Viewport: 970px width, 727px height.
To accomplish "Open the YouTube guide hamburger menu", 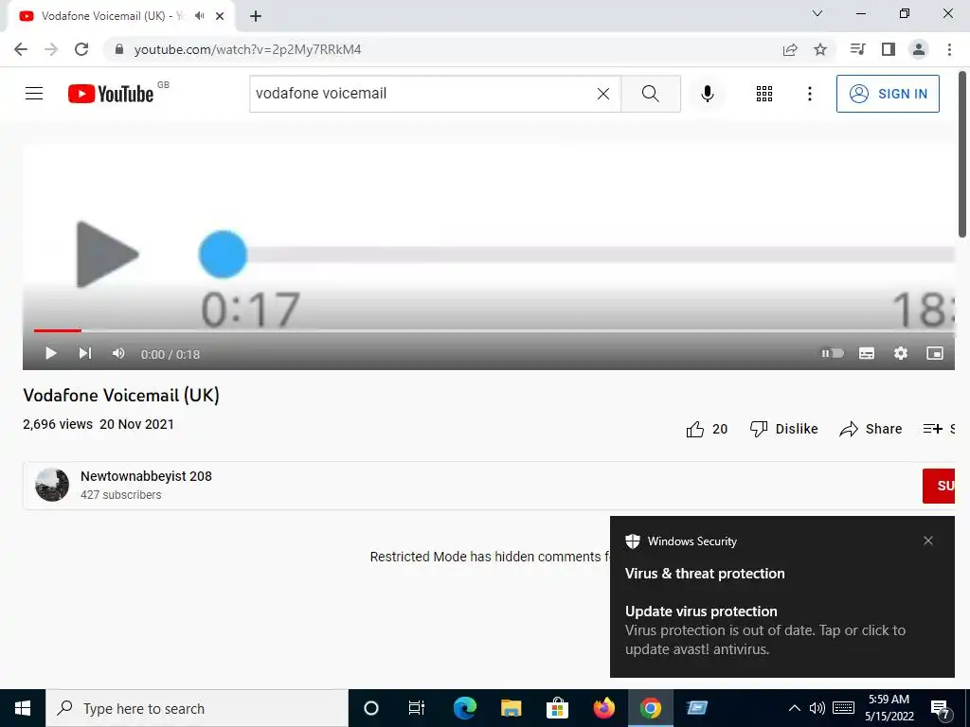I will coord(34,94).
